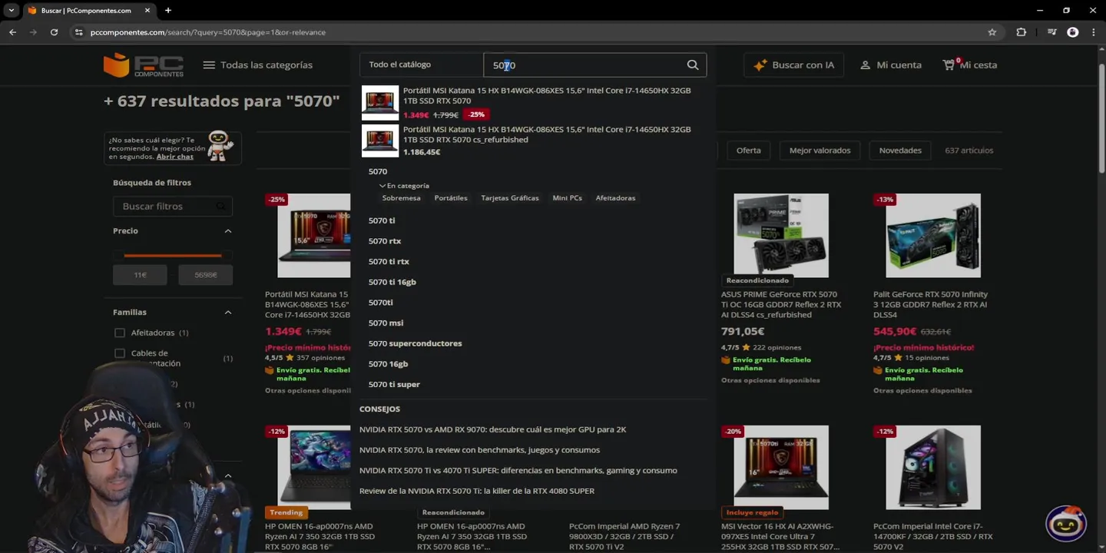Click the maximum price 5698€ field
Viewport: 1106px width, 553px height.
point(206,275)
